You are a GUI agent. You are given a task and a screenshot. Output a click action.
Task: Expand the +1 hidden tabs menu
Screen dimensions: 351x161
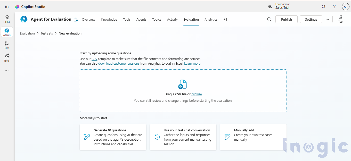click(x=225, y=19)
